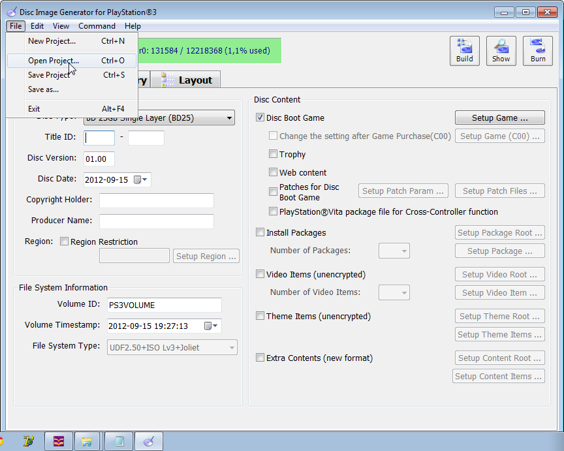This screenshot has width=564, height=451.
Task: Open the File System Type dropdown
Action: [x=172, y=347]
